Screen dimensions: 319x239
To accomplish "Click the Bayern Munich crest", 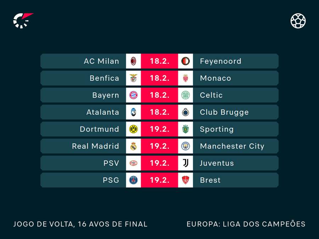I will (x=134, y=95).
